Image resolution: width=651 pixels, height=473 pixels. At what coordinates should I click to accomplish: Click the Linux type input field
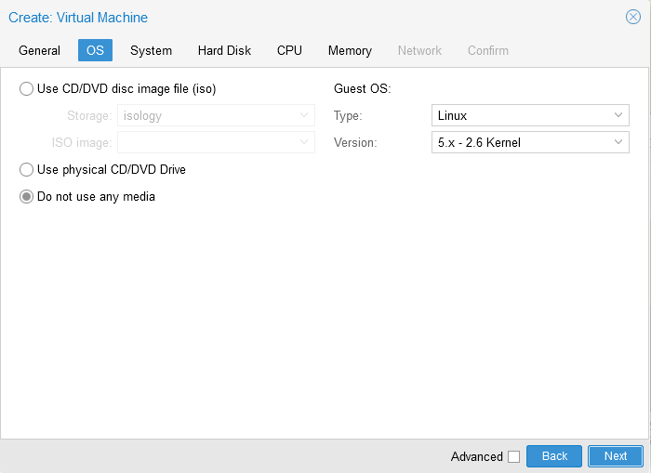[x=521, y=115]
